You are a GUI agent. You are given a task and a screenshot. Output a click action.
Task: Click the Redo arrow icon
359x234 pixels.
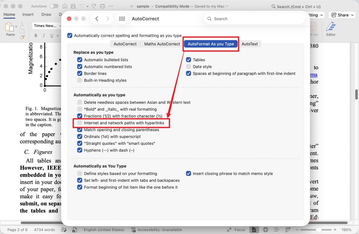[x=94, y=6]
